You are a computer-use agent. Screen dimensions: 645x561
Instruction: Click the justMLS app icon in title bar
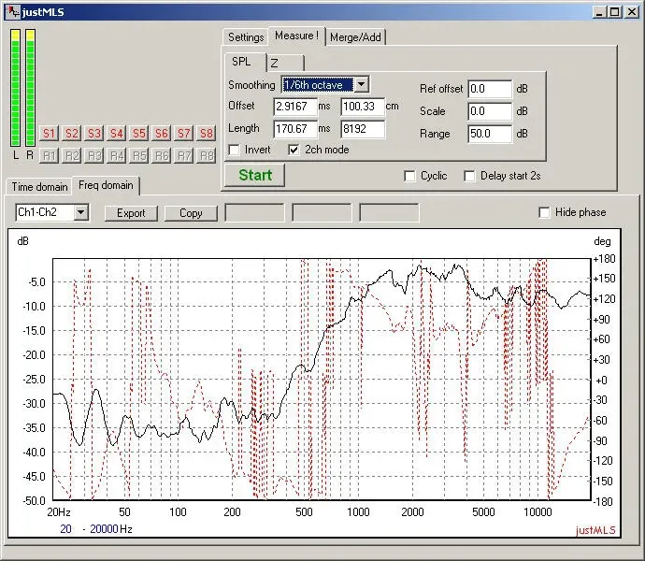click(13, 11)
